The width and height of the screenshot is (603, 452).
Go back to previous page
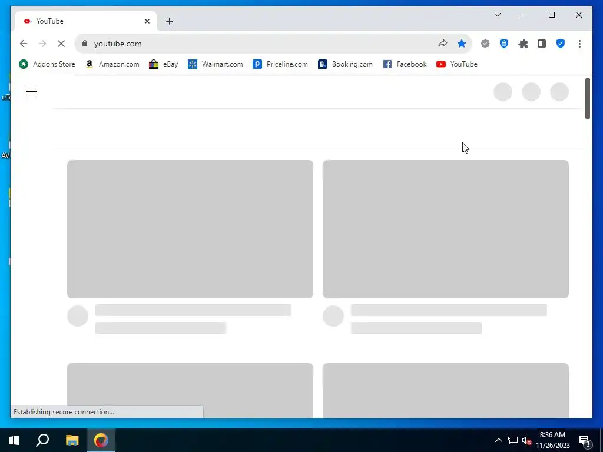click(24, 44)
